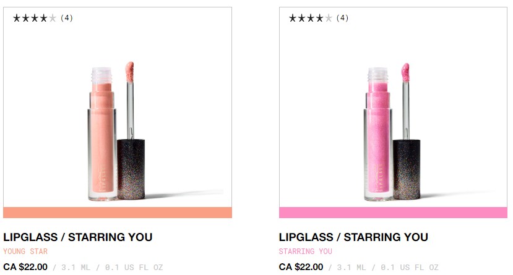
Task: Select the pink color bar swatch
Action: click(x=393, y=213)
